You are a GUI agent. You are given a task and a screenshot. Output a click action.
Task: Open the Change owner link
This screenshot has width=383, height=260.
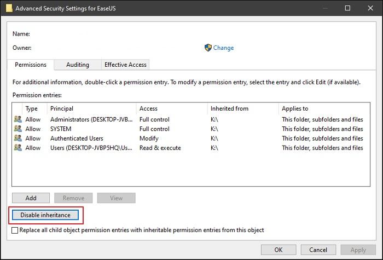pyautogui.click(x=223, y=48)
